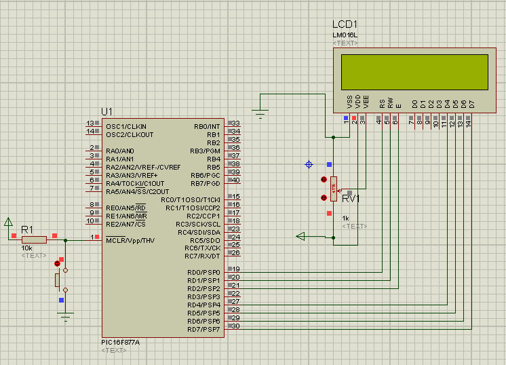Click the green LCD display screen
Screen dimensions: 506x365
[414, 73]
